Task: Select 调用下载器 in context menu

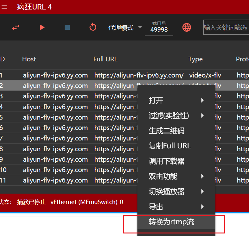Action: tap(167, 161)
